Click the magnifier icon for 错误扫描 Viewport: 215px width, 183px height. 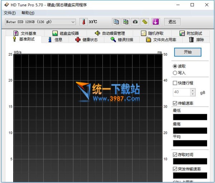[x=113, y=40]
